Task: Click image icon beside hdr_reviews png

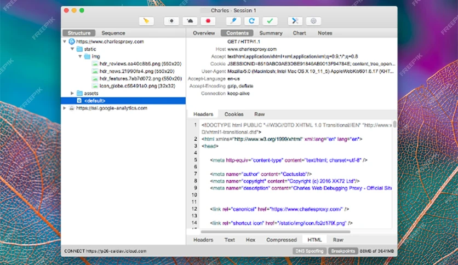Action: click(x=95, y=64)
